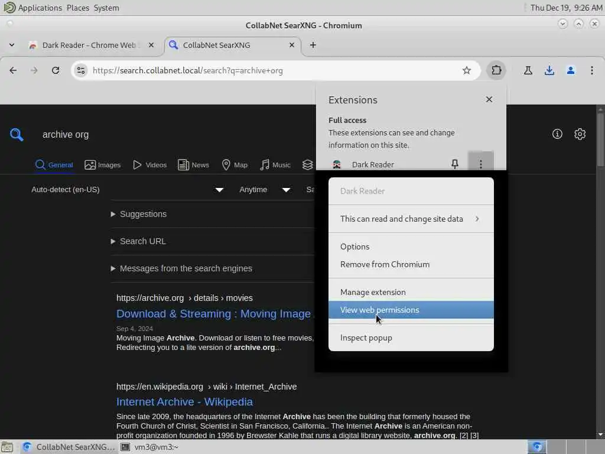The height and width of the screenshot is (454, 605).
Task: Click CollabNet SearXNG taskbar window button
Action: click(69, 447)
